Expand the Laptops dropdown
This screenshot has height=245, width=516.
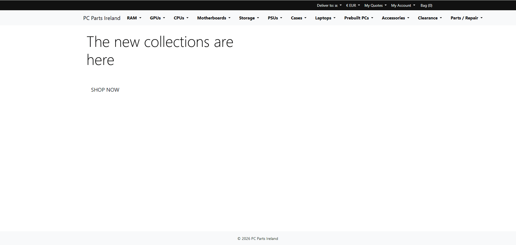325,18
